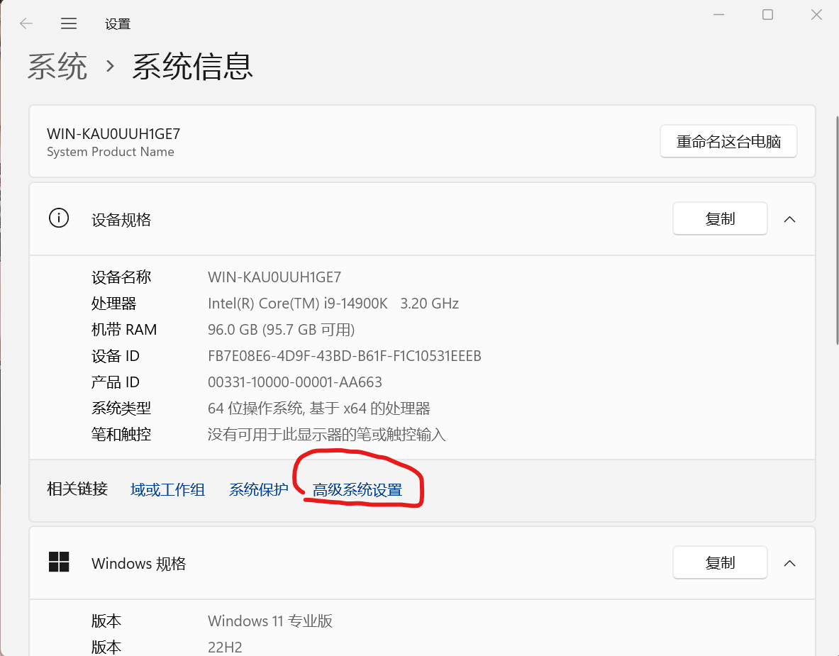Minimize the Settings window

pos(718,14)
